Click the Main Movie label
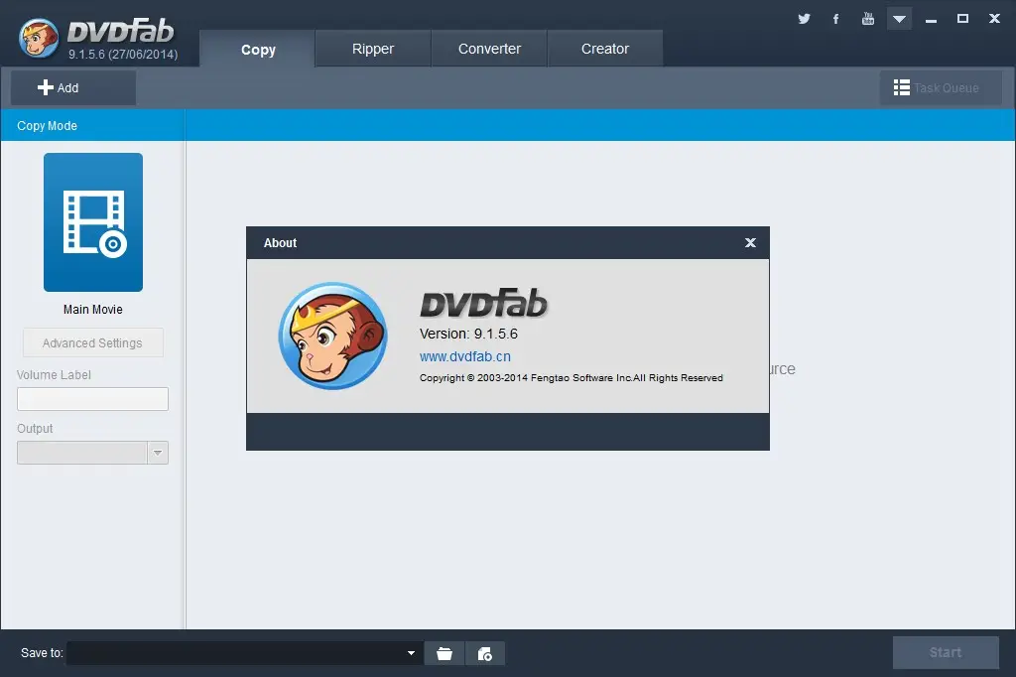Image resolution: width=1016 pixels, height=677 pixels. (x=92, y=310)
